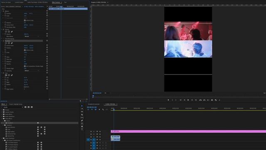Open the Sampling Bilinear dropdown
Viewport: 266px width, 150px height.
click(32, 71)
